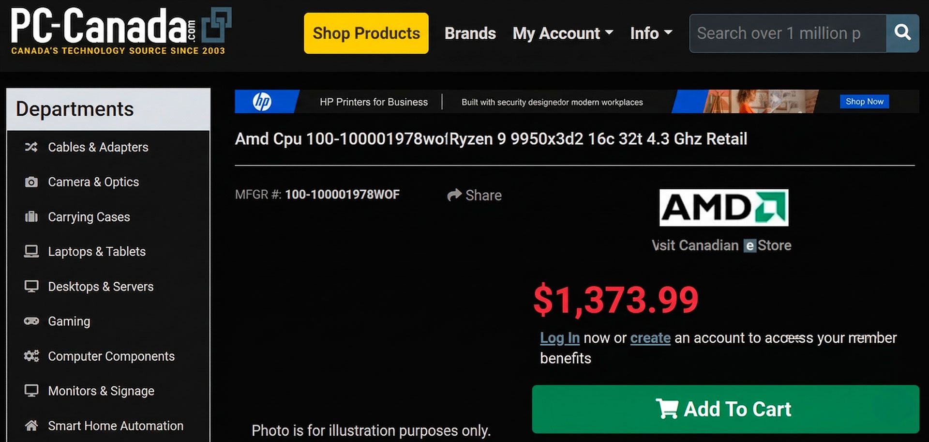
Task: Click the Shop Products button
Action: pos(366,33)
